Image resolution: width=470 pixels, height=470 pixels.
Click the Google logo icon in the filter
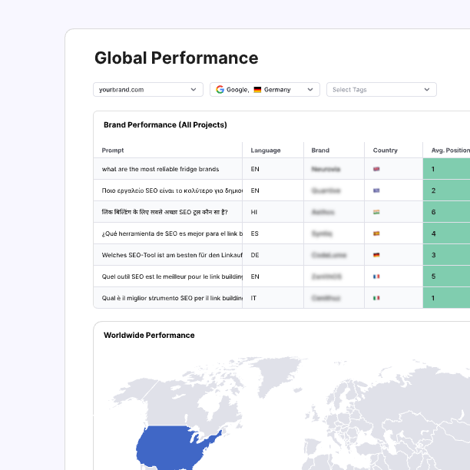point(220,90)
